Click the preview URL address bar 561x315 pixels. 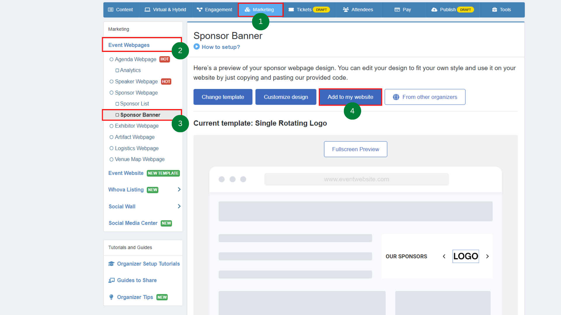pos(356,179)
